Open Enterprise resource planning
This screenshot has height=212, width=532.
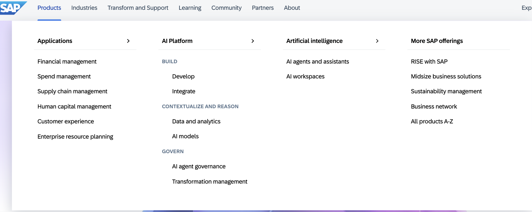[x=75, y=137]
